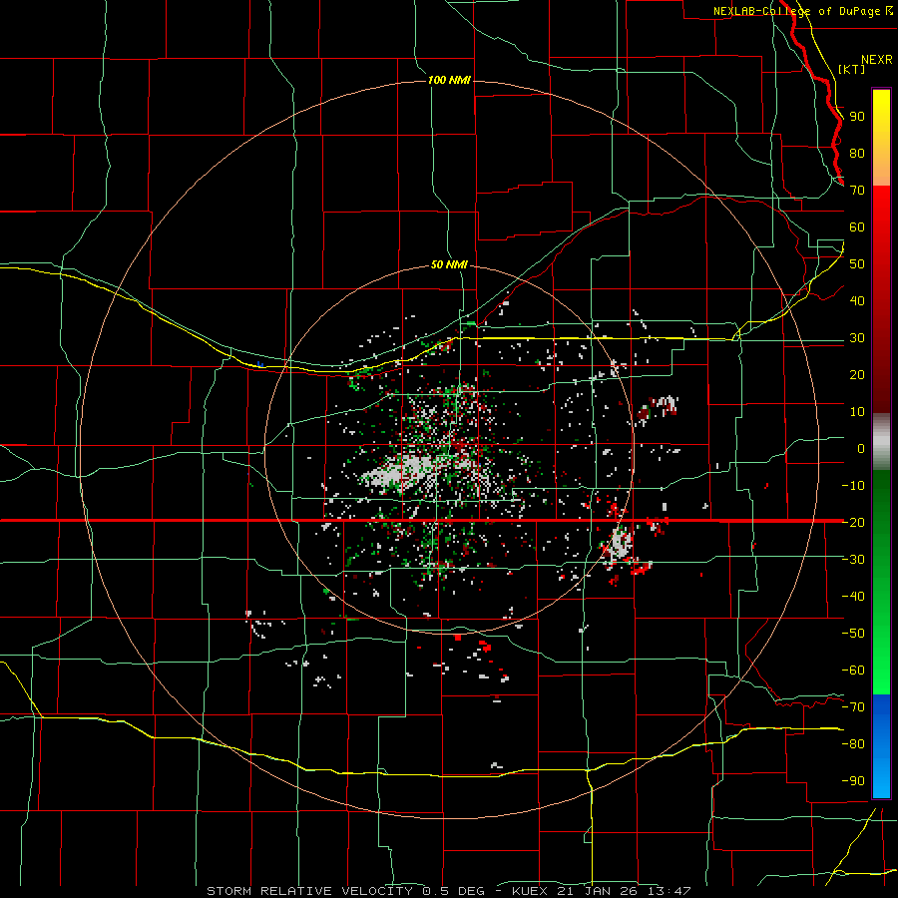The image size is (898, 898).
Task: Click the "0" value on the velocity scale
Action: click(861, 448)
